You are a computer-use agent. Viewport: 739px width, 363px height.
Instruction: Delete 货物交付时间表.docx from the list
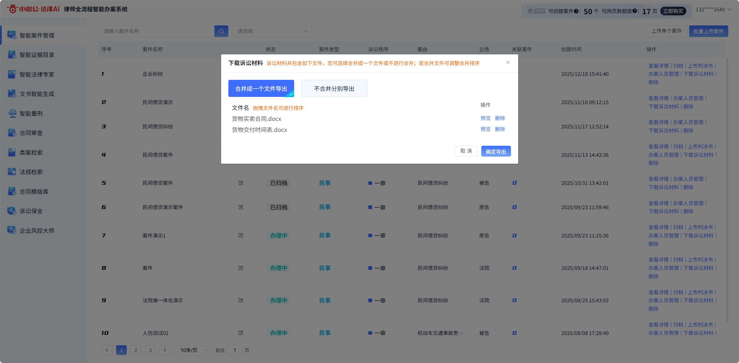(500, 129)
